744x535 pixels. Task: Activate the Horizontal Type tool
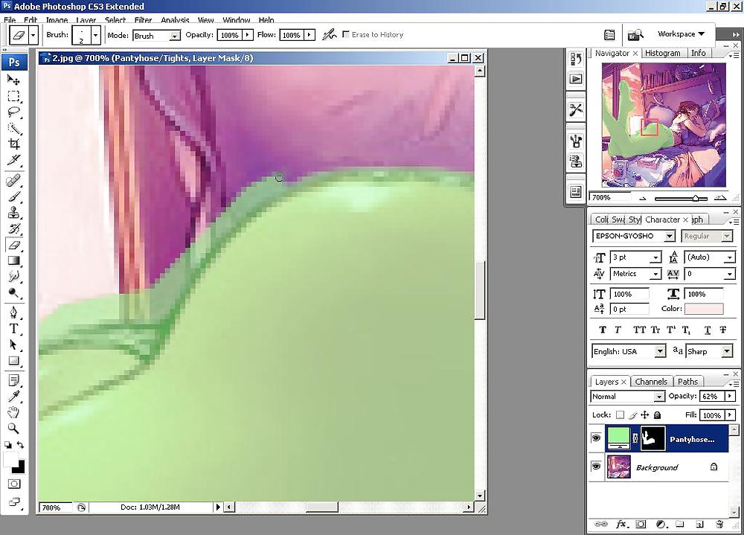click(13, 328)
